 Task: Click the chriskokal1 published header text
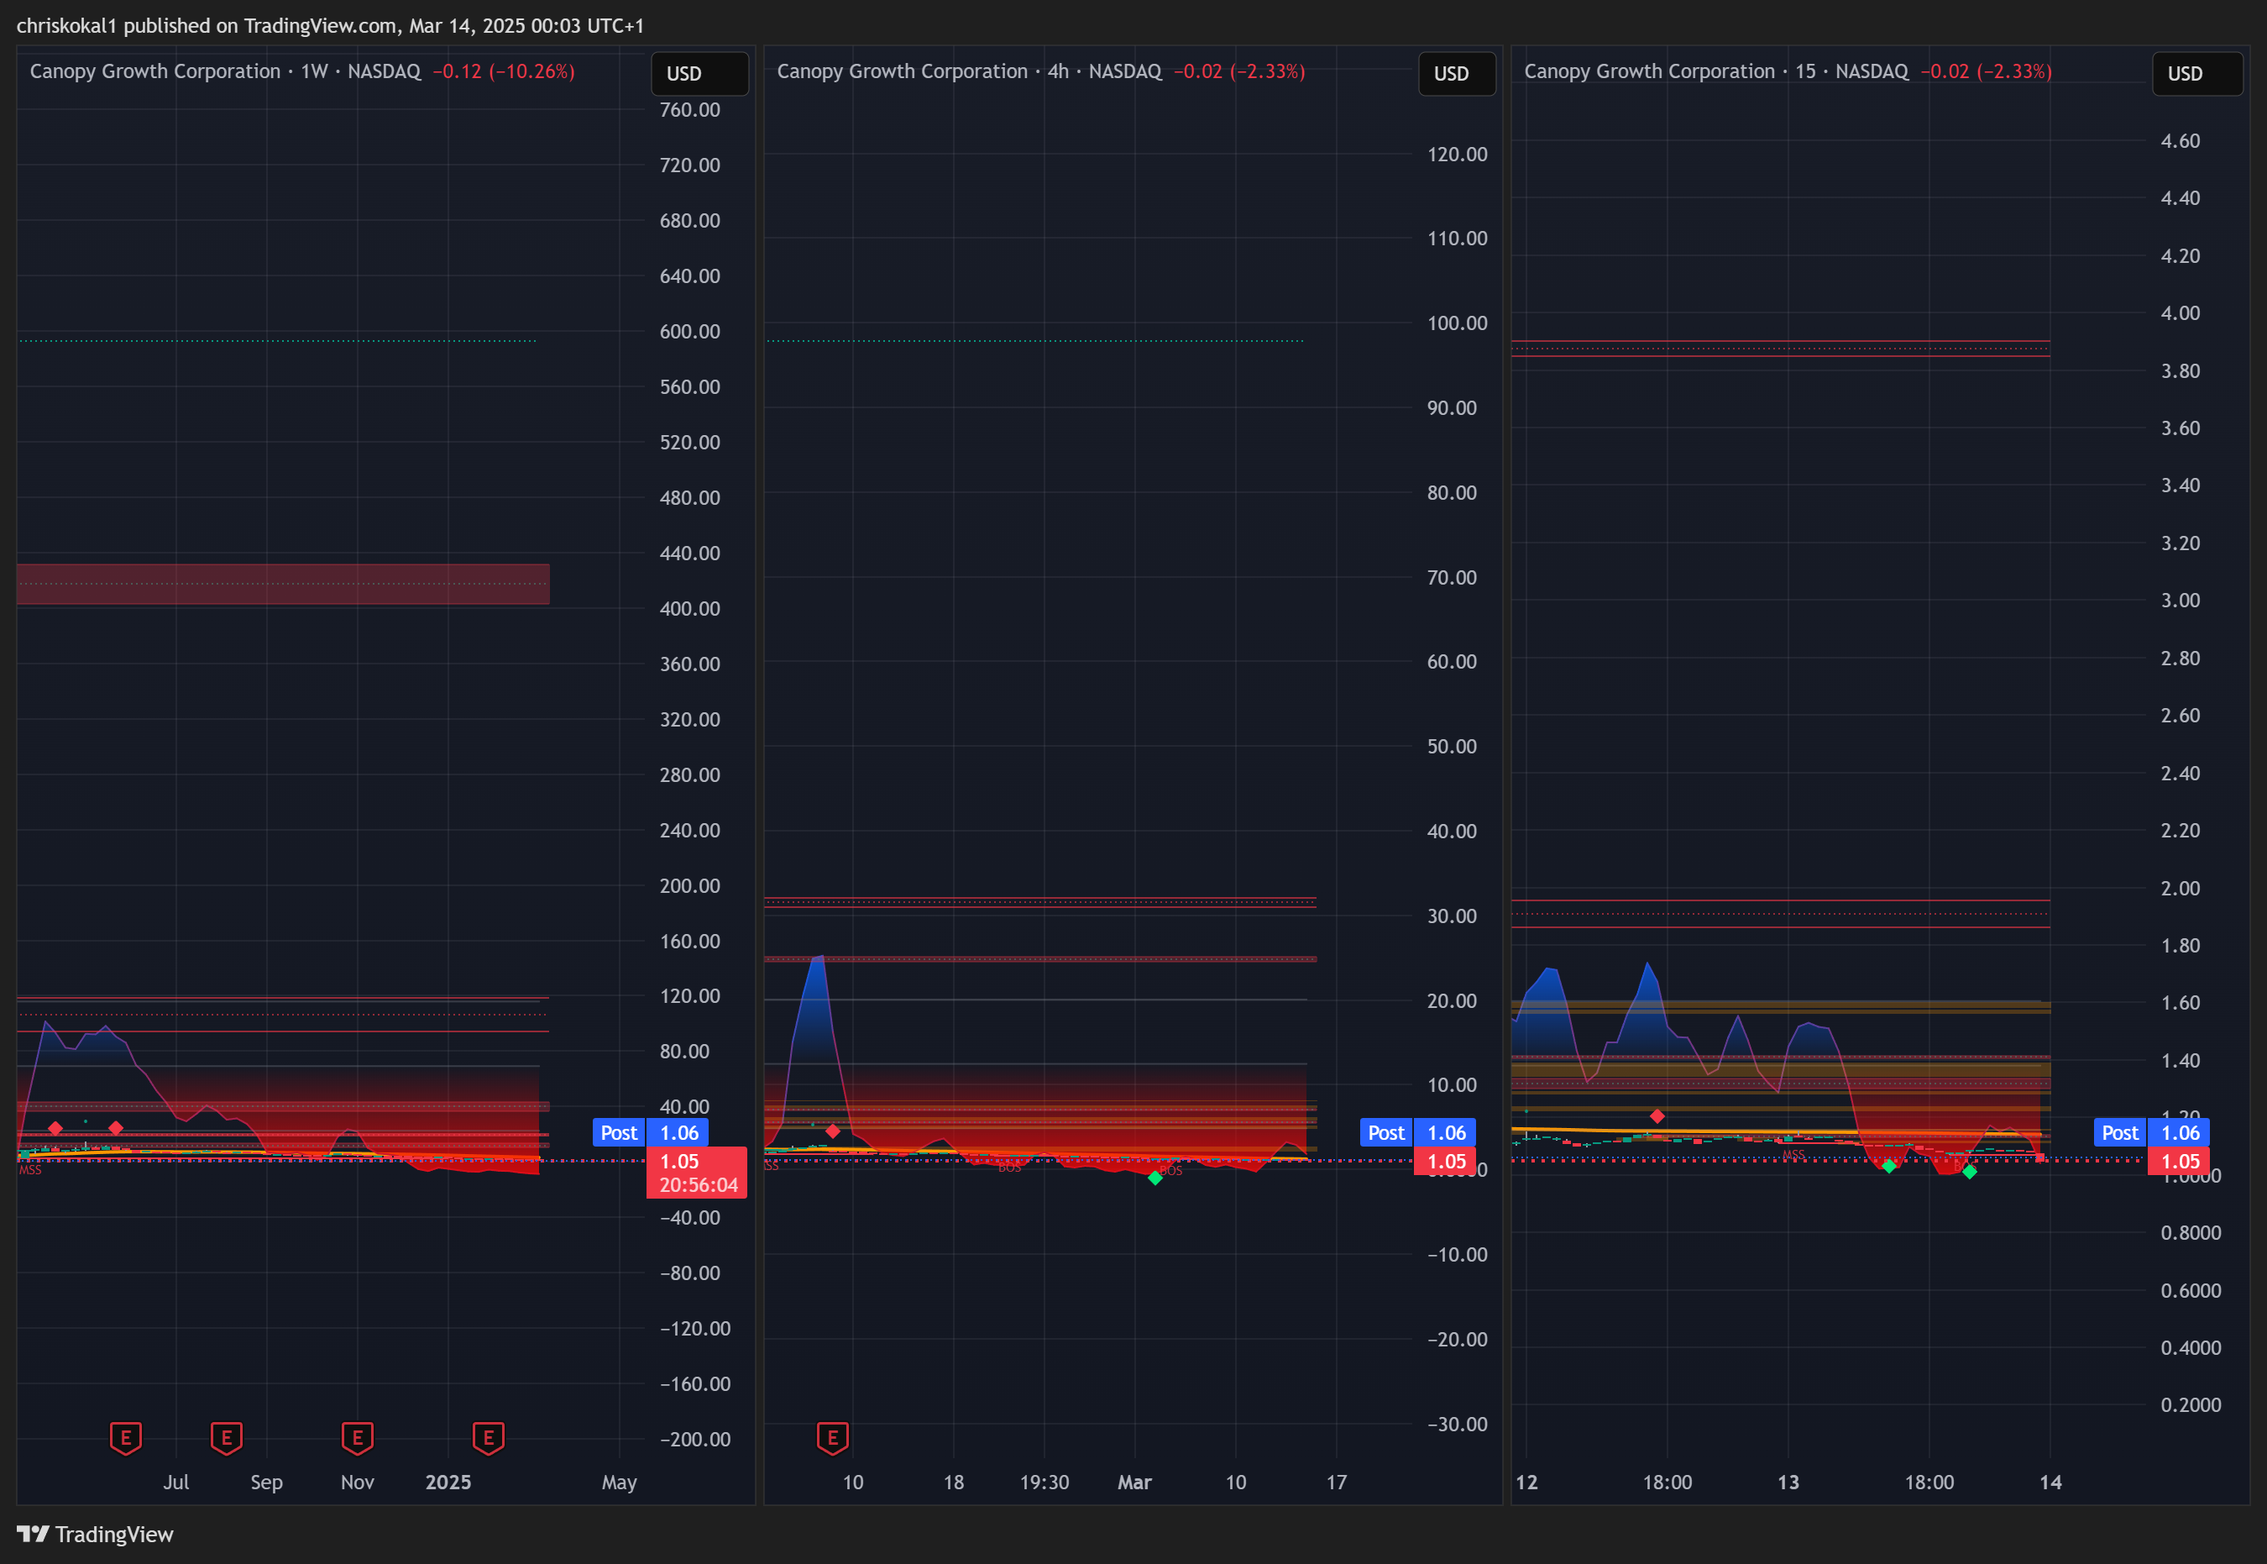[x=330, y=25]
